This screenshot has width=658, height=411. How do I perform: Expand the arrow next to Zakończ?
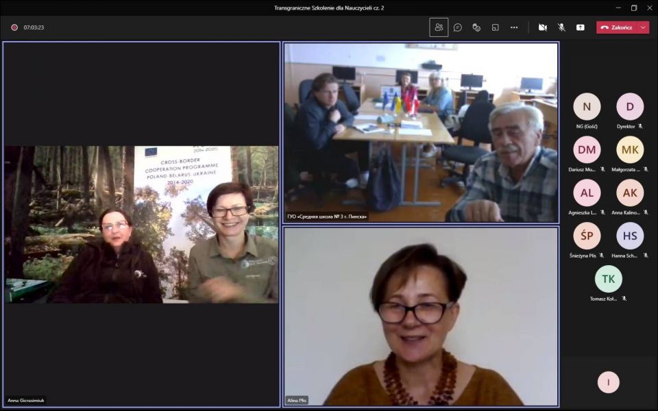click(x=643, y=27)
